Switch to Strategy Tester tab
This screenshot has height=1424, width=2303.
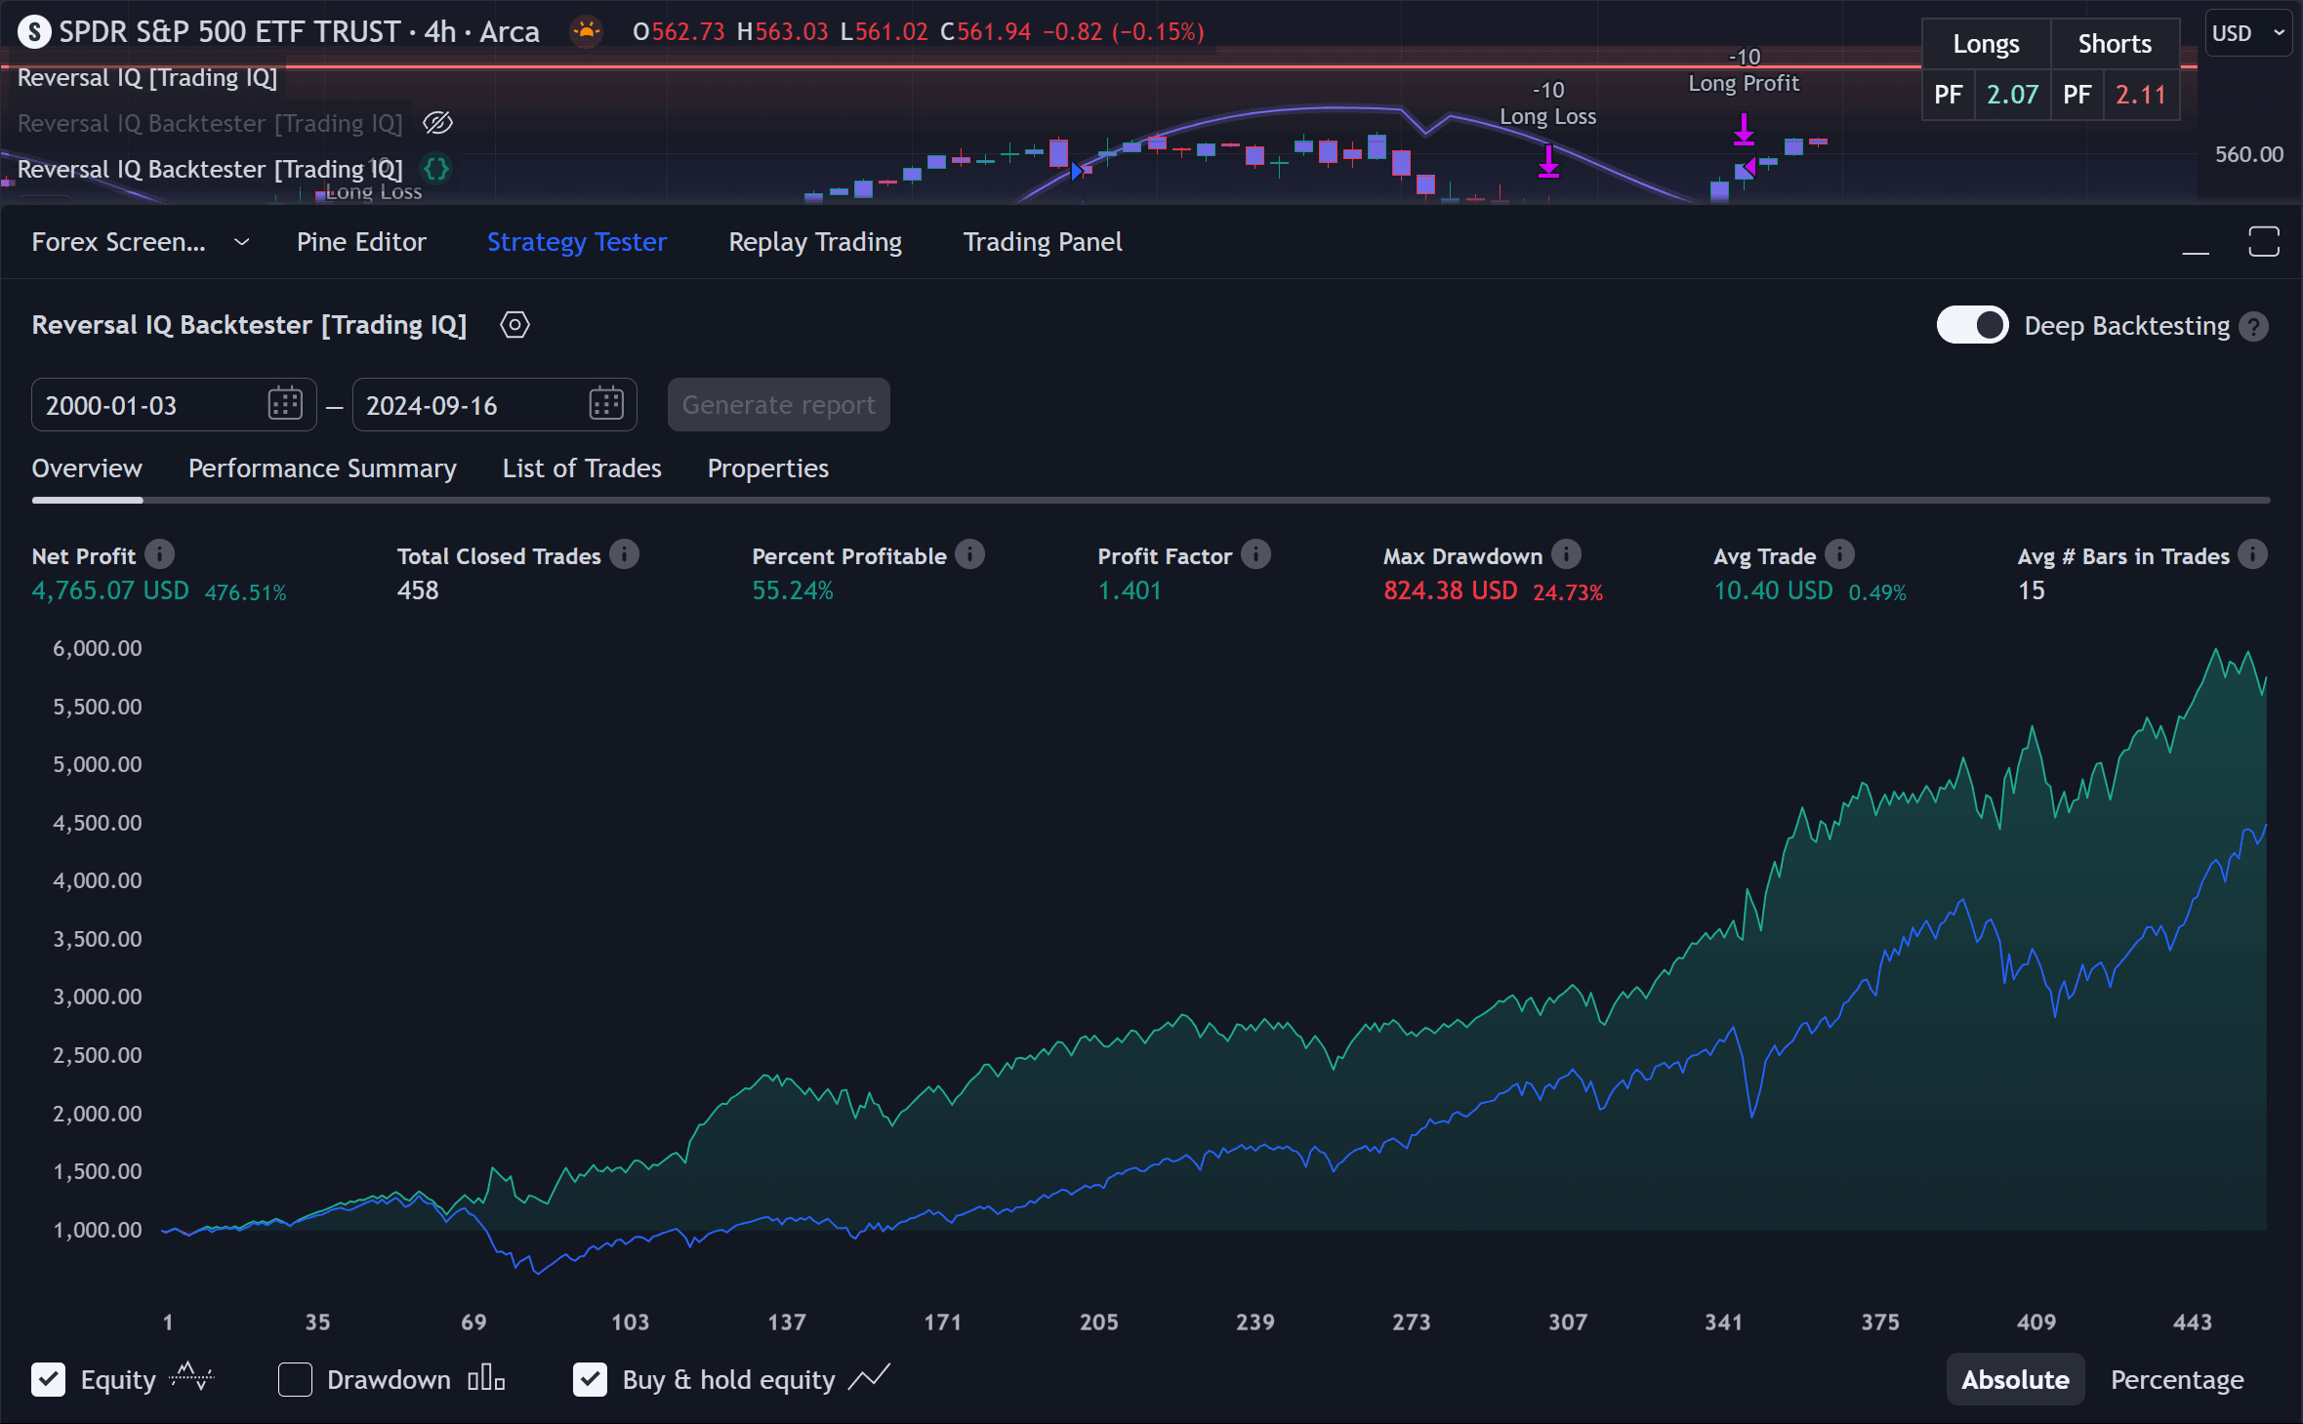[577, 242]
